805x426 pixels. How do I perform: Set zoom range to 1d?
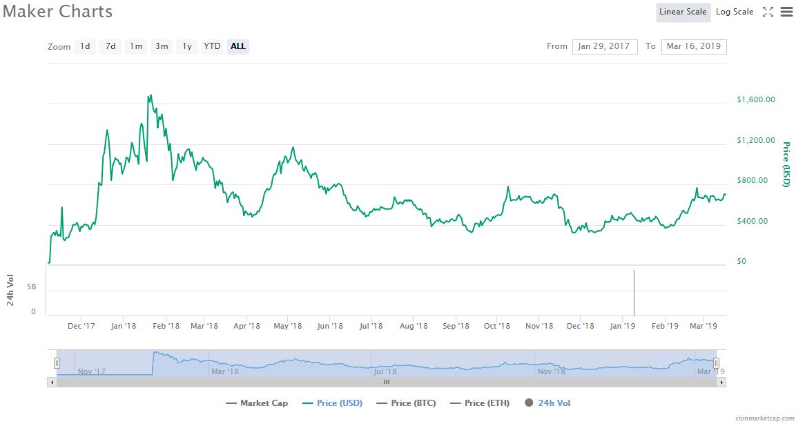85,46
